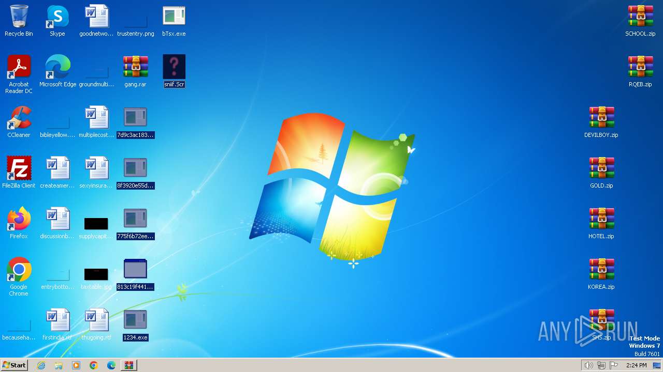663x372 pixels.
Task: Open Windows Explorer from taskbar
Action: (59, 365)
